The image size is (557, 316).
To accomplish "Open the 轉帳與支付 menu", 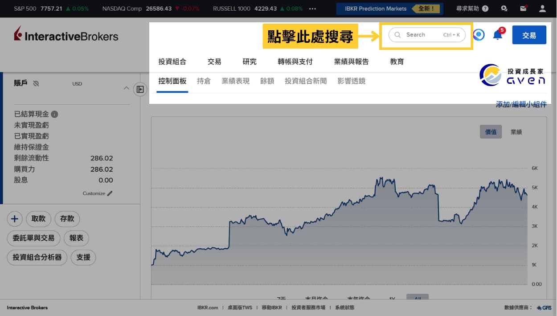I will [x=295, y=62].
